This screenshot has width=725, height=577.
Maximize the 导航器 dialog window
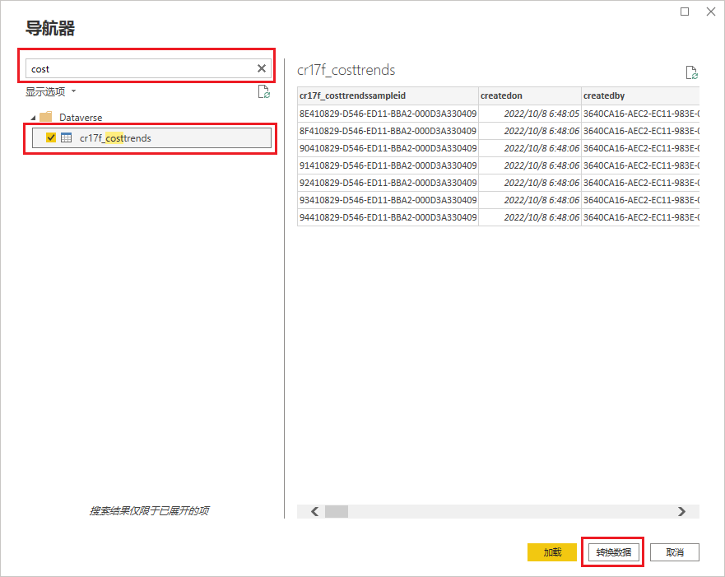685,12
